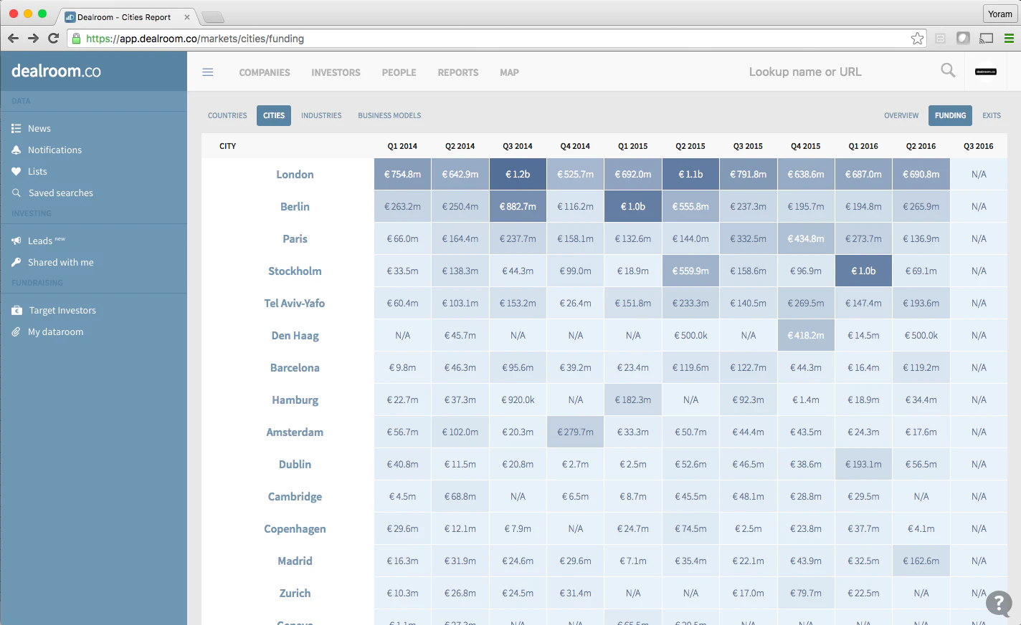Click the Q2 2016 column header
Screen dimensions: 1021x625
coord(921,146)
